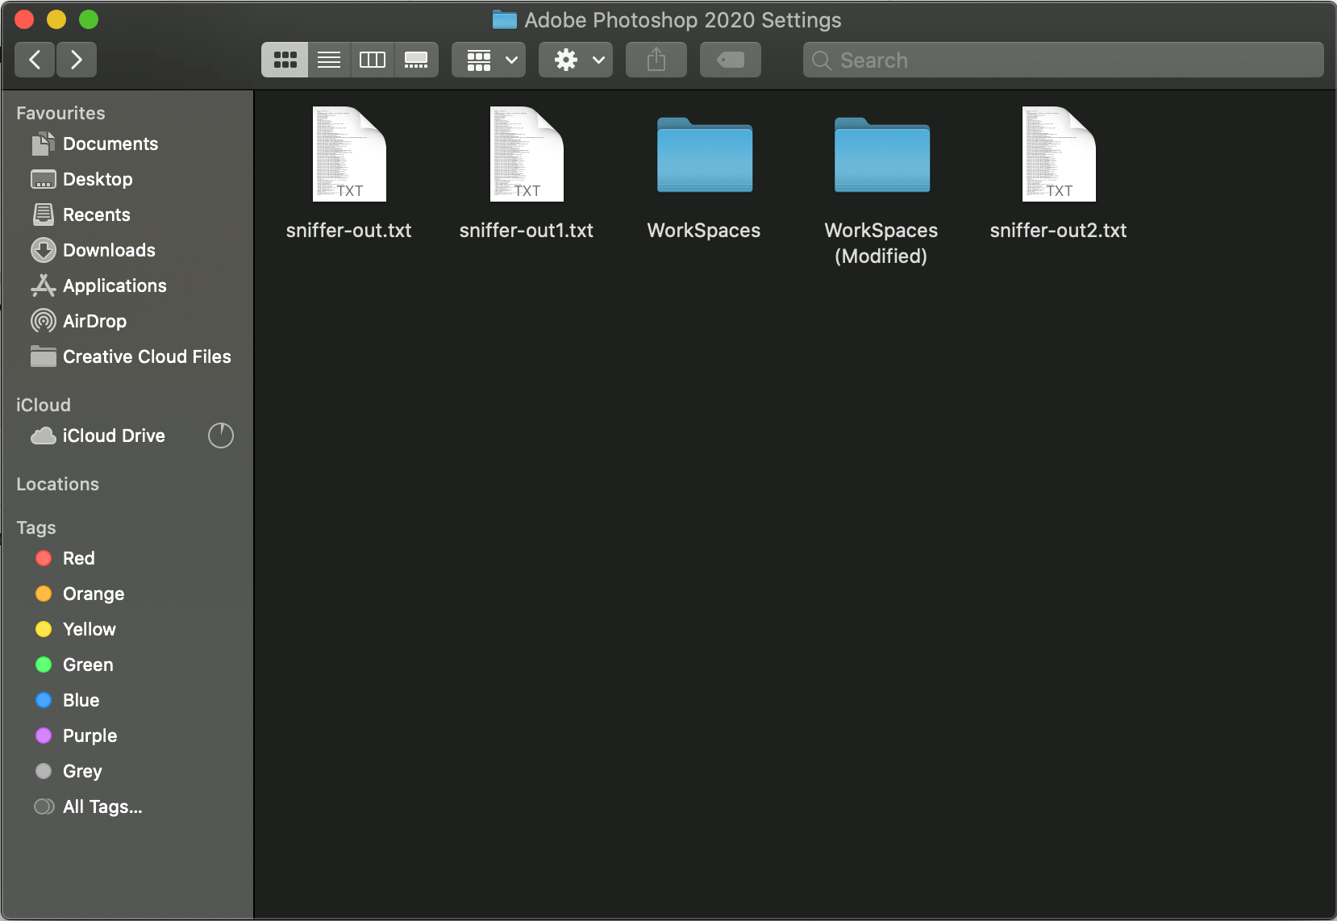Open the Recents sidebar item
The height and width of the screenshot is (921, 1337).
pyautogui.click(x=96, y=215)
